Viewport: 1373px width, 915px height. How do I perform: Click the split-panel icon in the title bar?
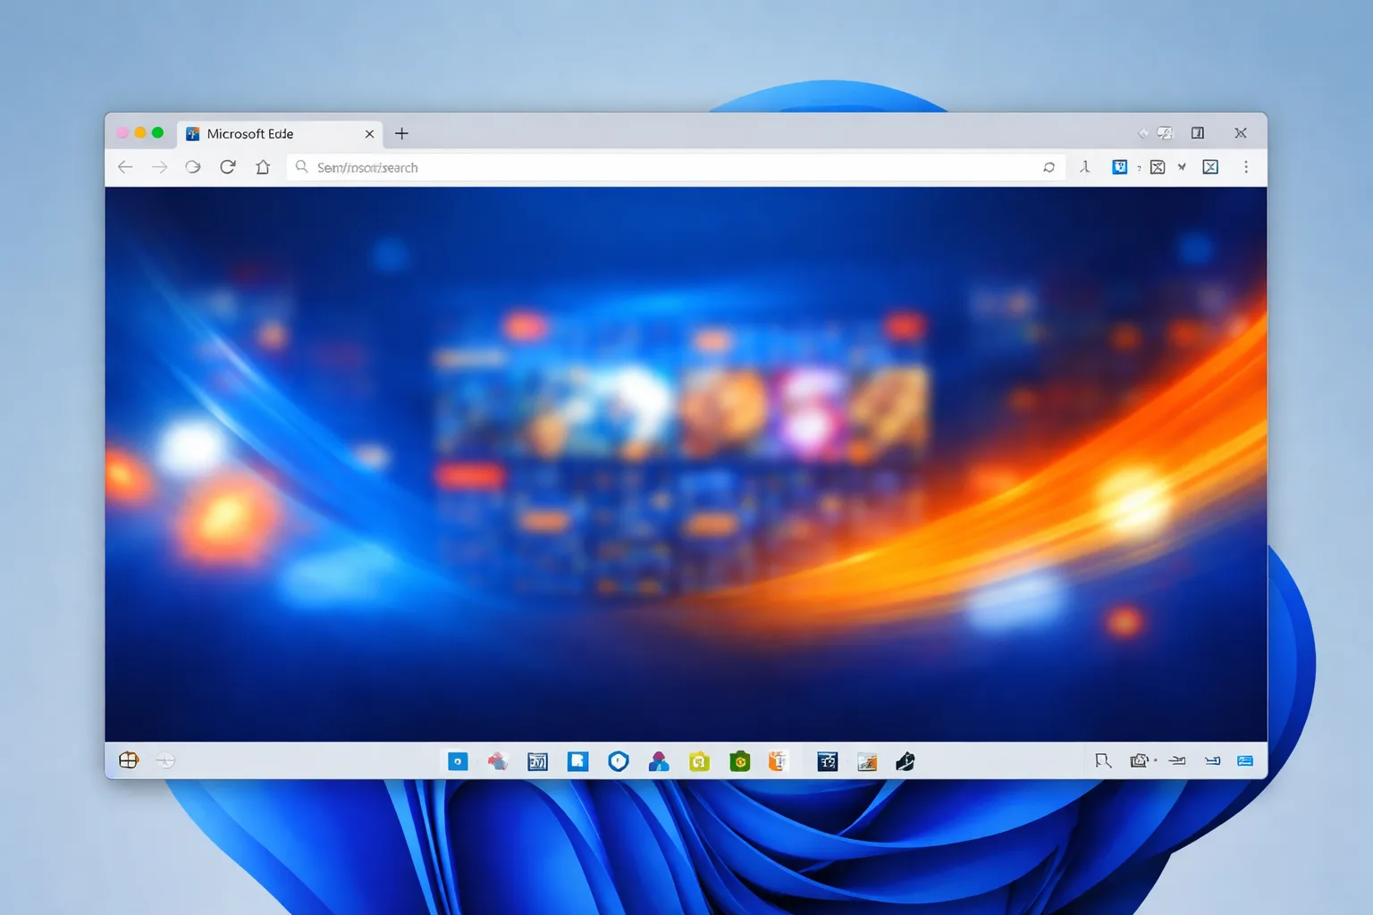1198,133
